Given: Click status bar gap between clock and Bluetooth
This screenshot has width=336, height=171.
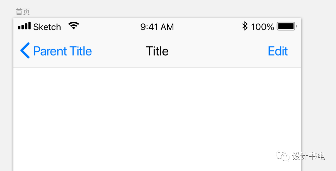Looking at the screenshot, I should point(208,27).
